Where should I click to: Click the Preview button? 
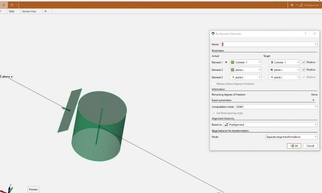[33, 189]
